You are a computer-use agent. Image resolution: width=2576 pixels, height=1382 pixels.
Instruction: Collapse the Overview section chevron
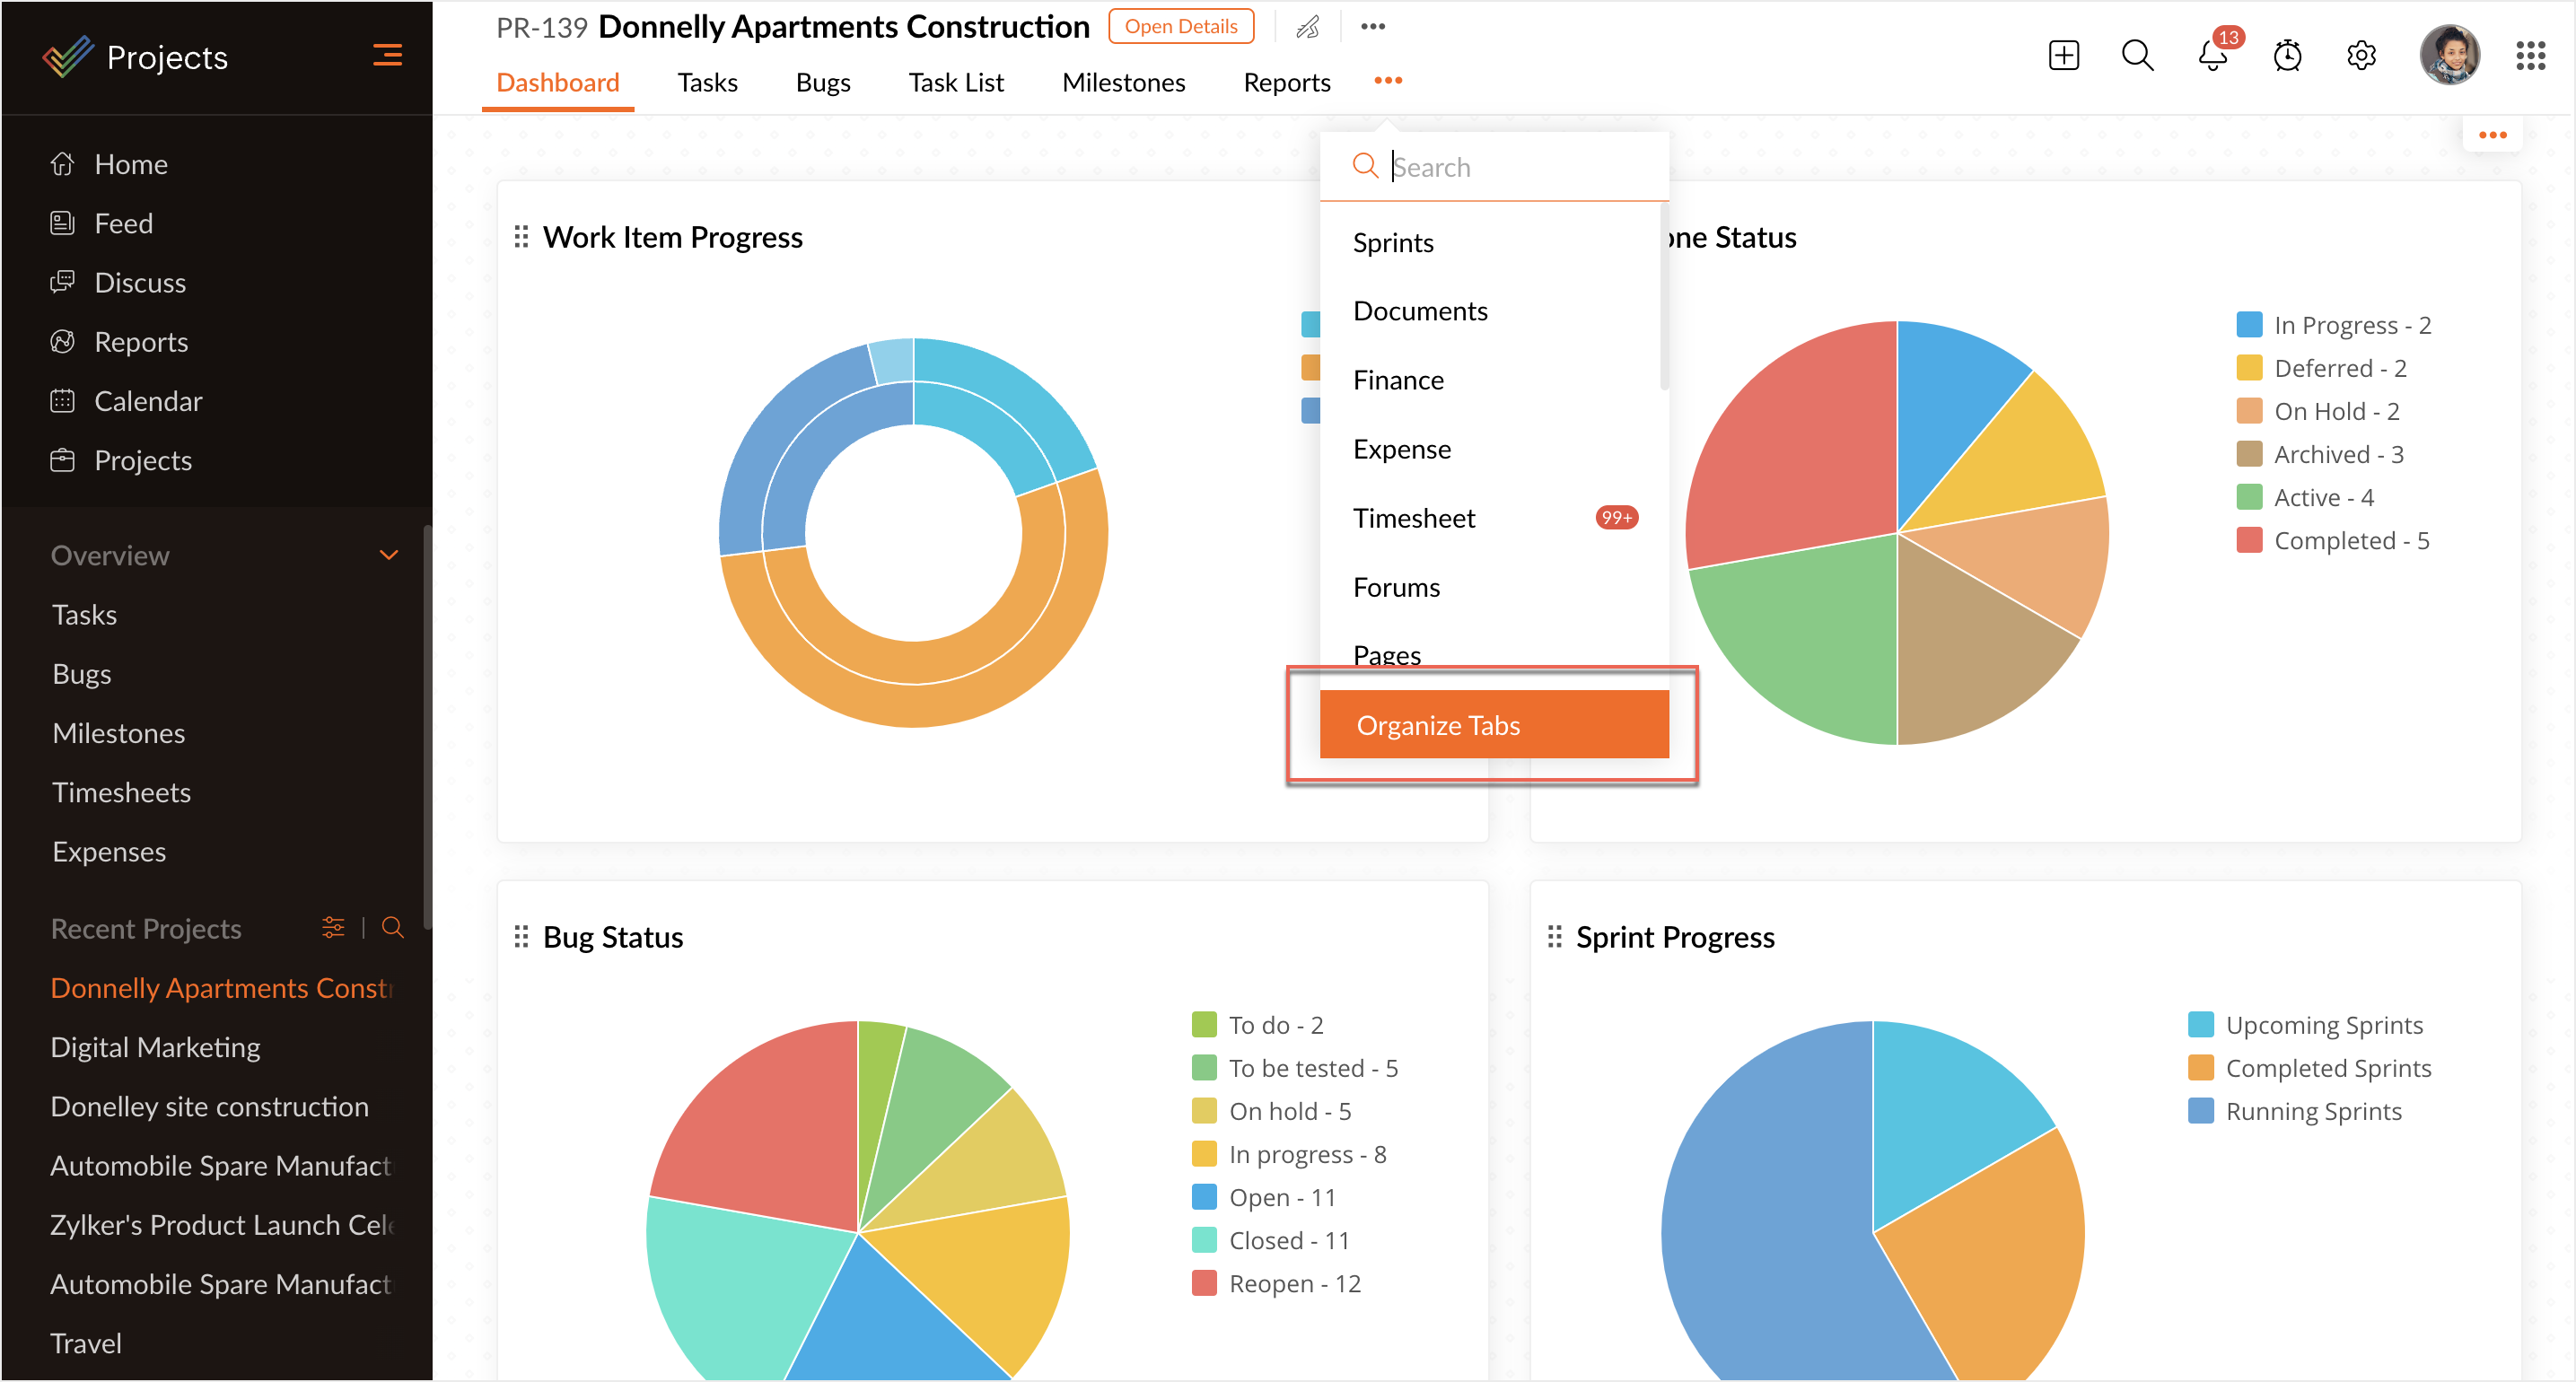[389, 555]
